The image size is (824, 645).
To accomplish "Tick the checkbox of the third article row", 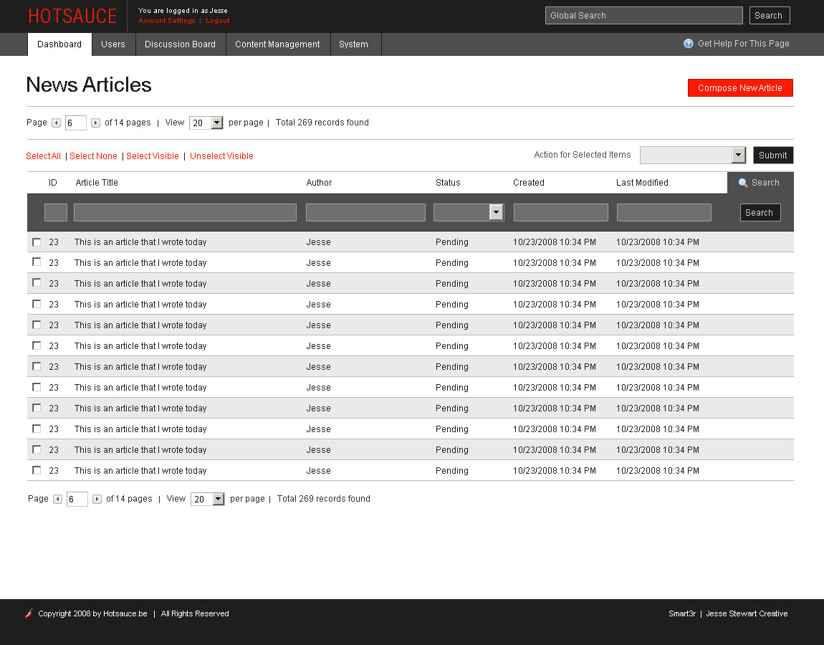I will tap(37, 283).
